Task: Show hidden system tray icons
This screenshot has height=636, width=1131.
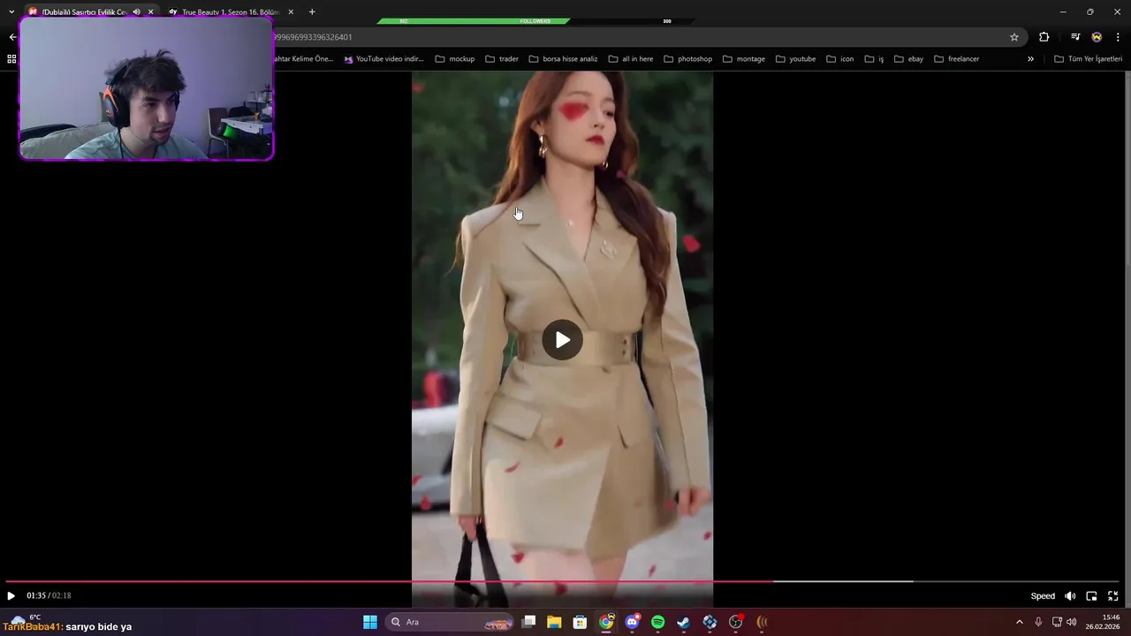Action: (1019, 622)
